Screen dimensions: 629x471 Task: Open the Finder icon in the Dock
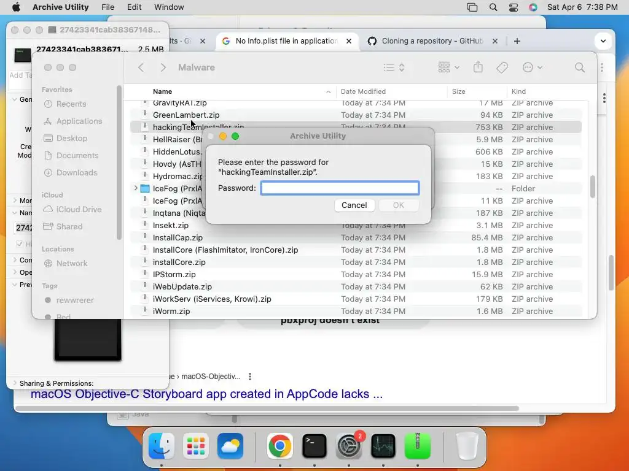click(x=162, y=445)
